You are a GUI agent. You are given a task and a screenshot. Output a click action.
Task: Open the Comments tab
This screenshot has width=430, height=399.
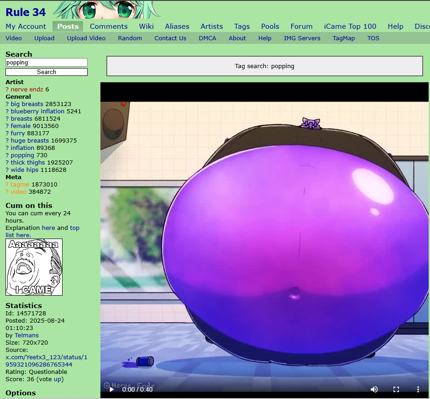(x=109, y=27)
